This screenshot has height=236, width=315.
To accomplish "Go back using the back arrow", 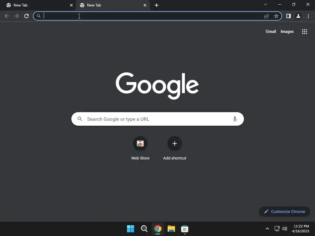I will (x=7, y=16).
